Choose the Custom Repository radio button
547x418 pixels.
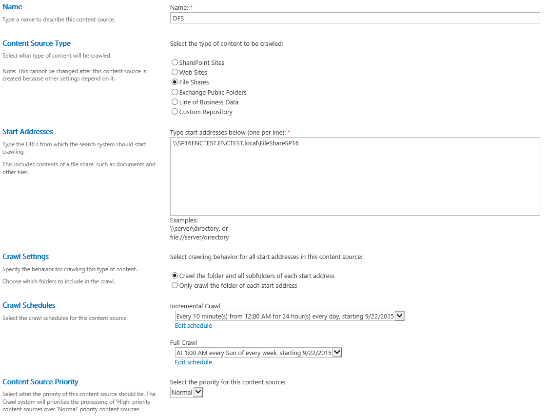point(175,112)
